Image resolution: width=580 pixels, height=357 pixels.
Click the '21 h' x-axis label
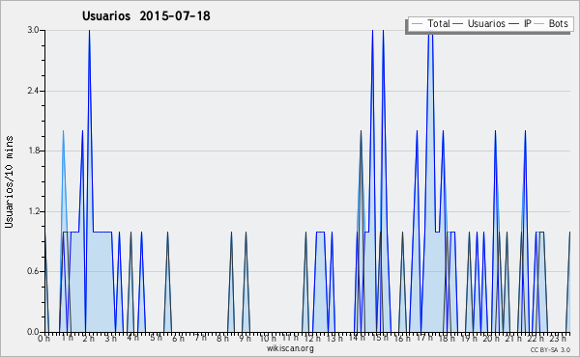point(514,339)
